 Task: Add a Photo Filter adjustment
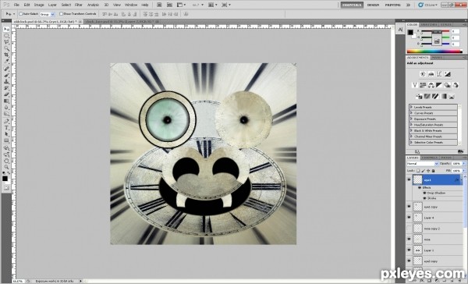447,85
